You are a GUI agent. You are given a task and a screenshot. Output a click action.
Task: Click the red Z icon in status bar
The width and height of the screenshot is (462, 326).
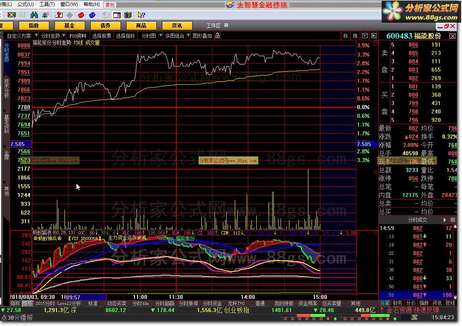tap(415, 318)
